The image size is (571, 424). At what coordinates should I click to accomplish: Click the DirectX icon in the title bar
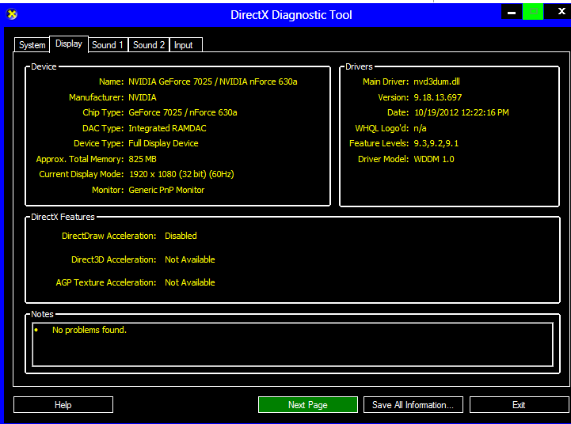pos(12,14)
